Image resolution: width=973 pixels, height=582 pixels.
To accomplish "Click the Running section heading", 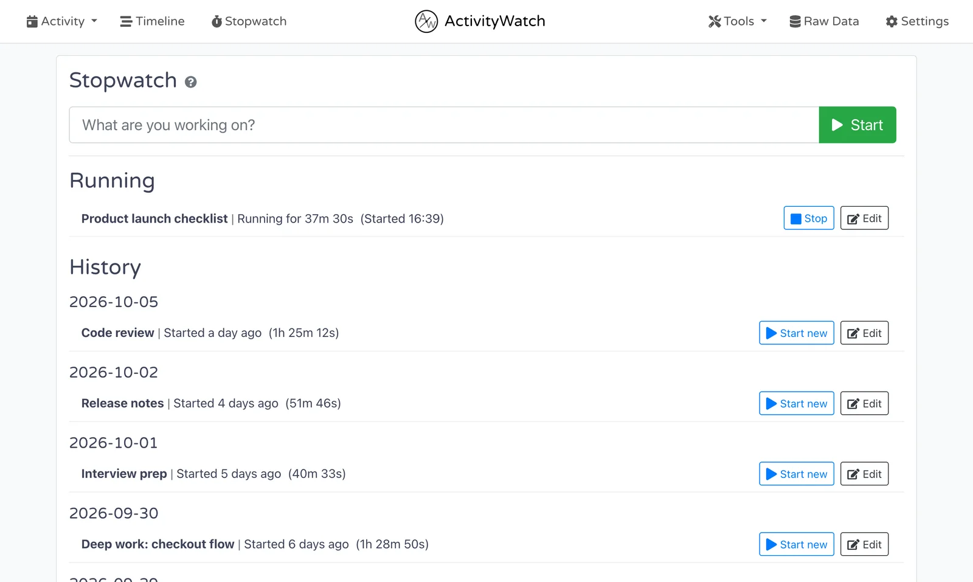I will point(113,181).
